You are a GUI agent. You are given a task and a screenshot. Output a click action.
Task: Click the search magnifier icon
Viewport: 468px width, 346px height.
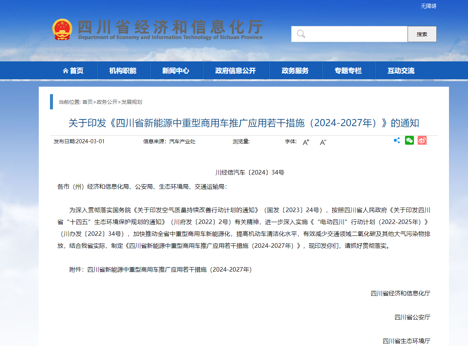point(301,34)
